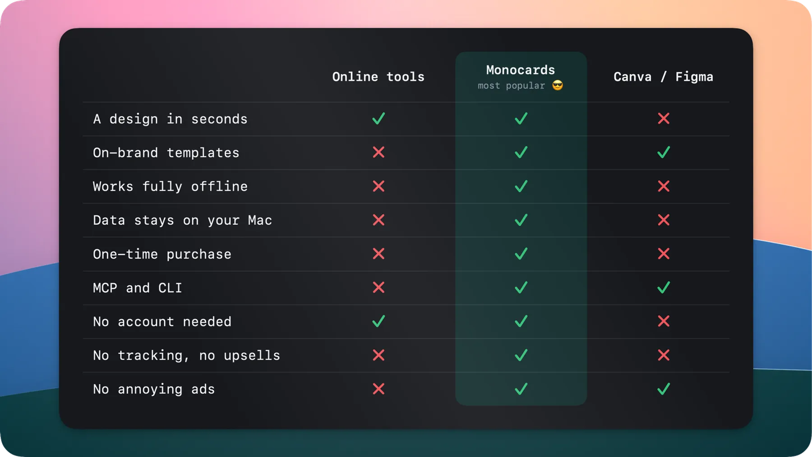
Task: Click the Canva / Figma cross for No account needed
Action: 664,322
